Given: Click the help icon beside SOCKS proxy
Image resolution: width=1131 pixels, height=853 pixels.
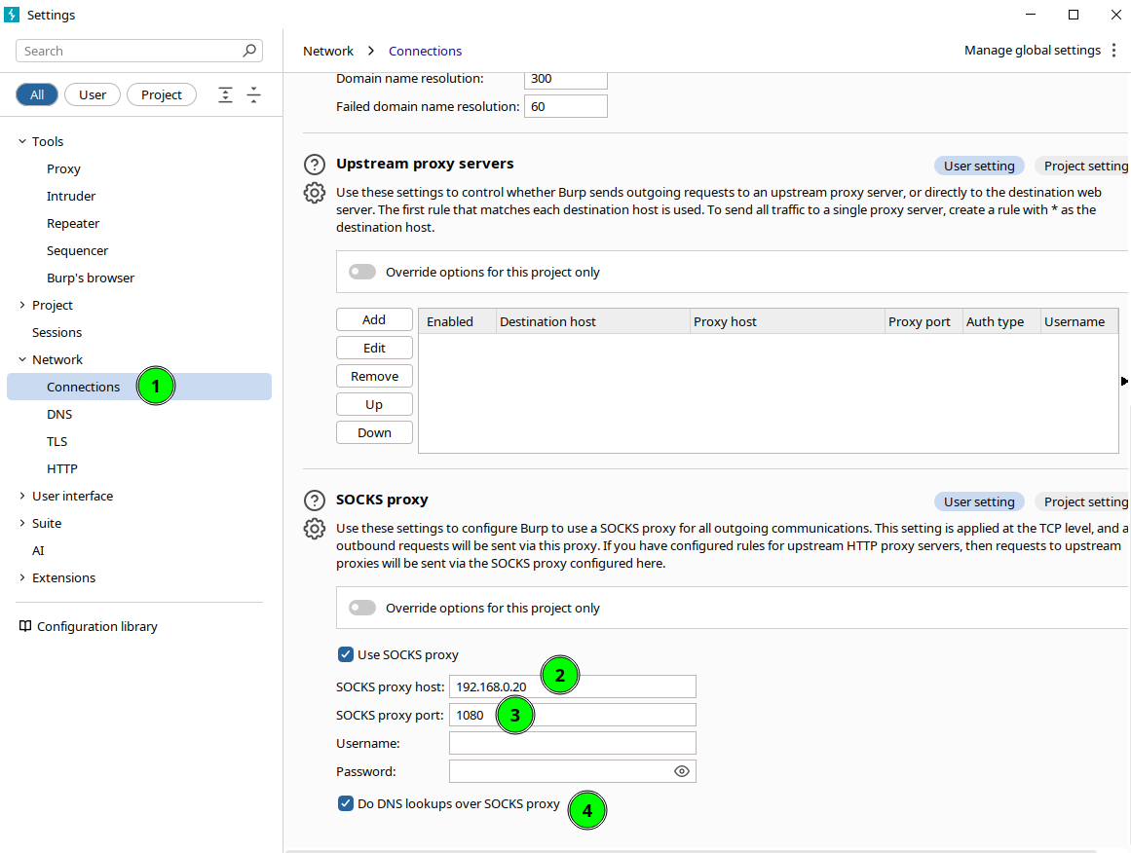Looking at the screenshot, I should point(314,501).
